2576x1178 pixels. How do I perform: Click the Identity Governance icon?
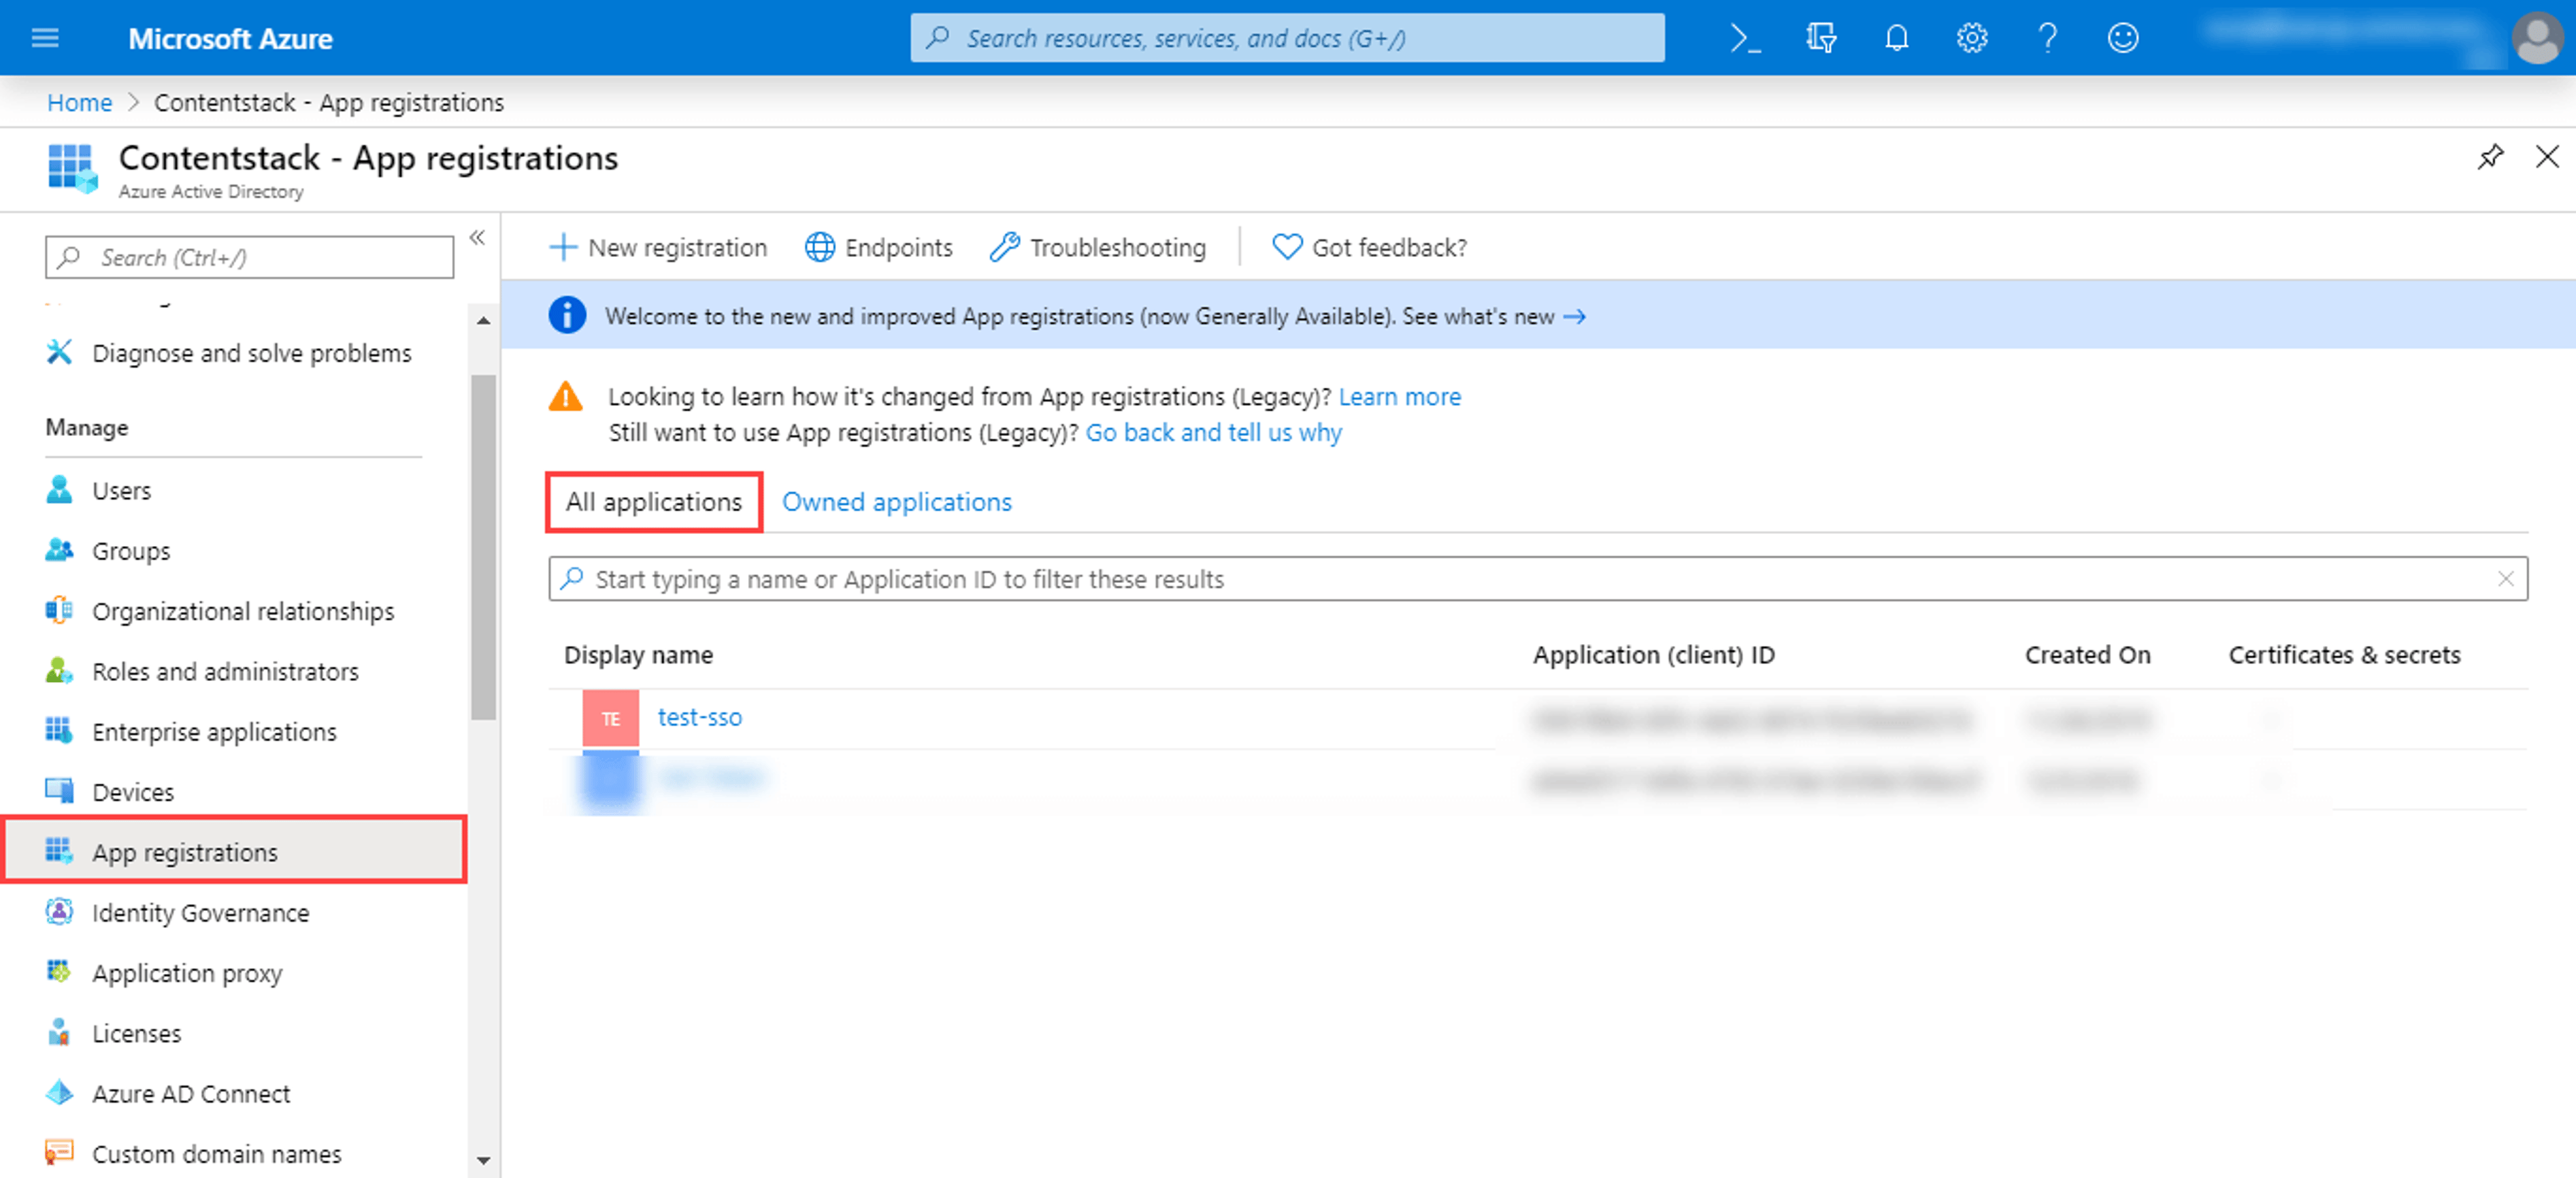click(59, 912)
